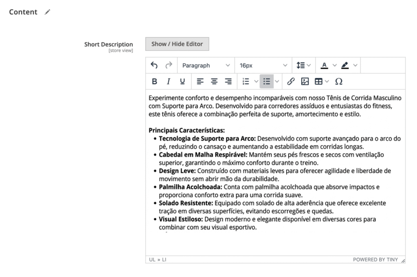Open numbered list style options arrow
This screenshot has height=277, width=417.
click(x=256, y=81)
